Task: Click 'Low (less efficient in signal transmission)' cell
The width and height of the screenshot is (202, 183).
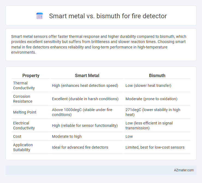Action: pyautogui.click(x=149, y=126)
